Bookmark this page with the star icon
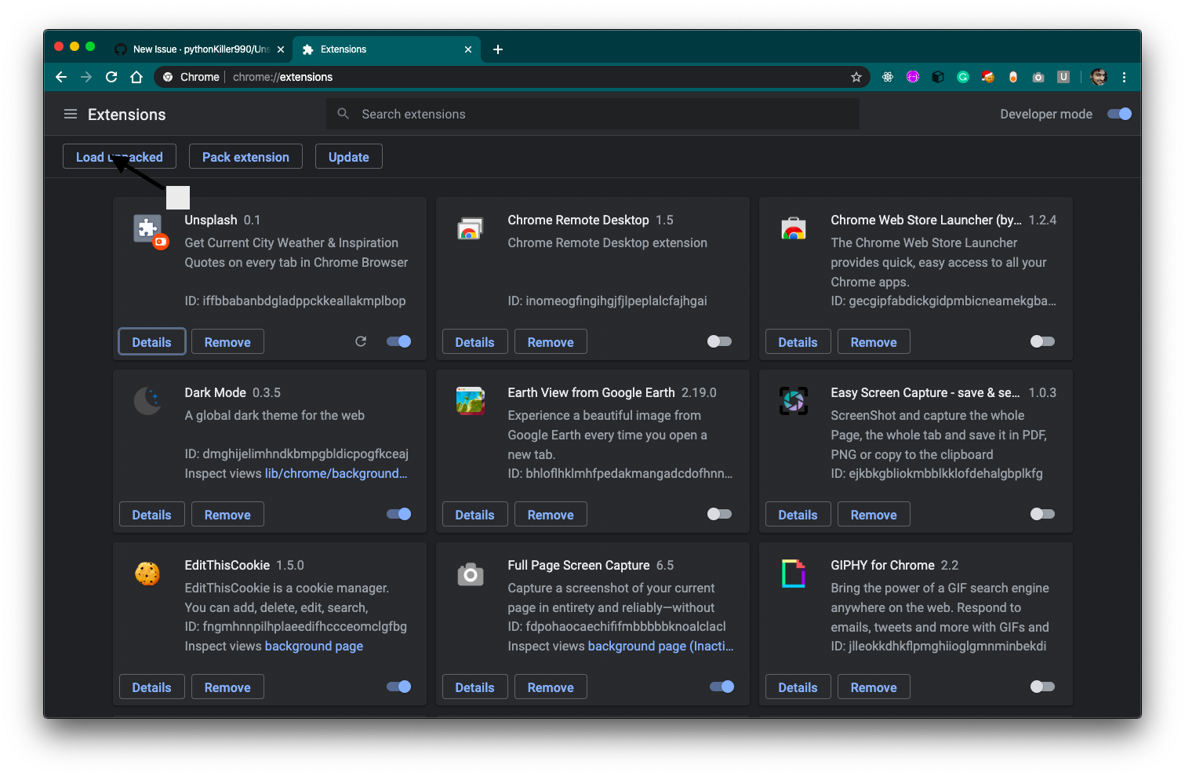 pos(856,77)
